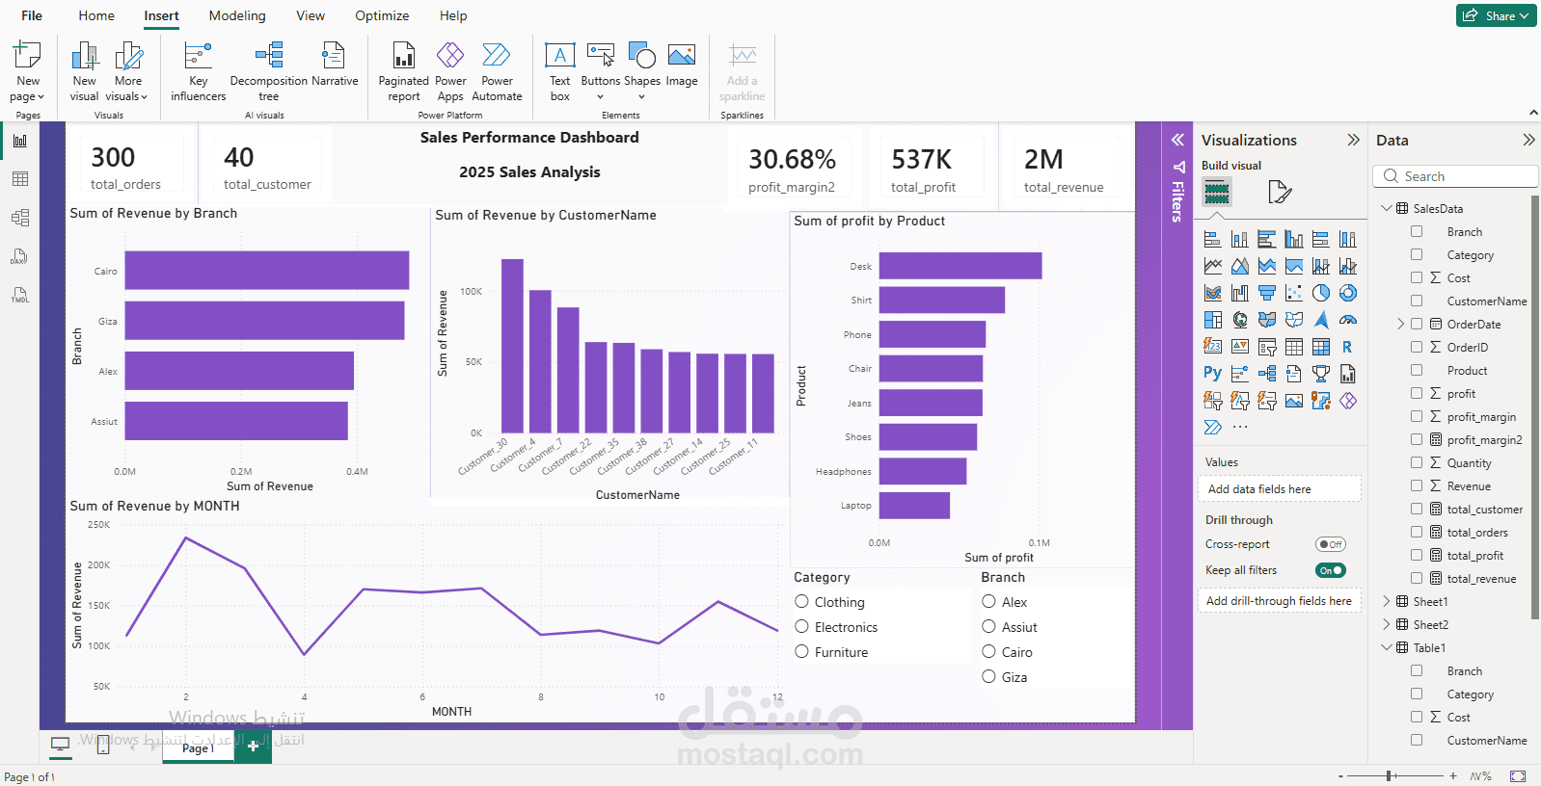The width and height of the screenshot is (1541, 786).
Task: Tick the Product field checkbox
Action: pyautogui.click(x=1417, y=371)
